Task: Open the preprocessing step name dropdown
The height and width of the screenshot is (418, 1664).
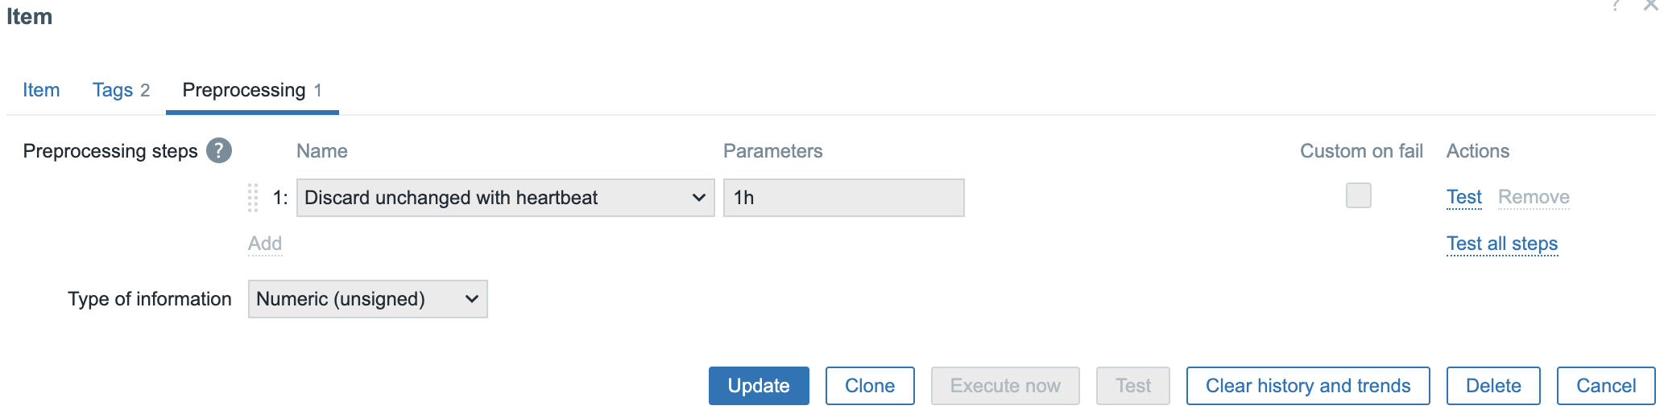Action: point(506,198)
